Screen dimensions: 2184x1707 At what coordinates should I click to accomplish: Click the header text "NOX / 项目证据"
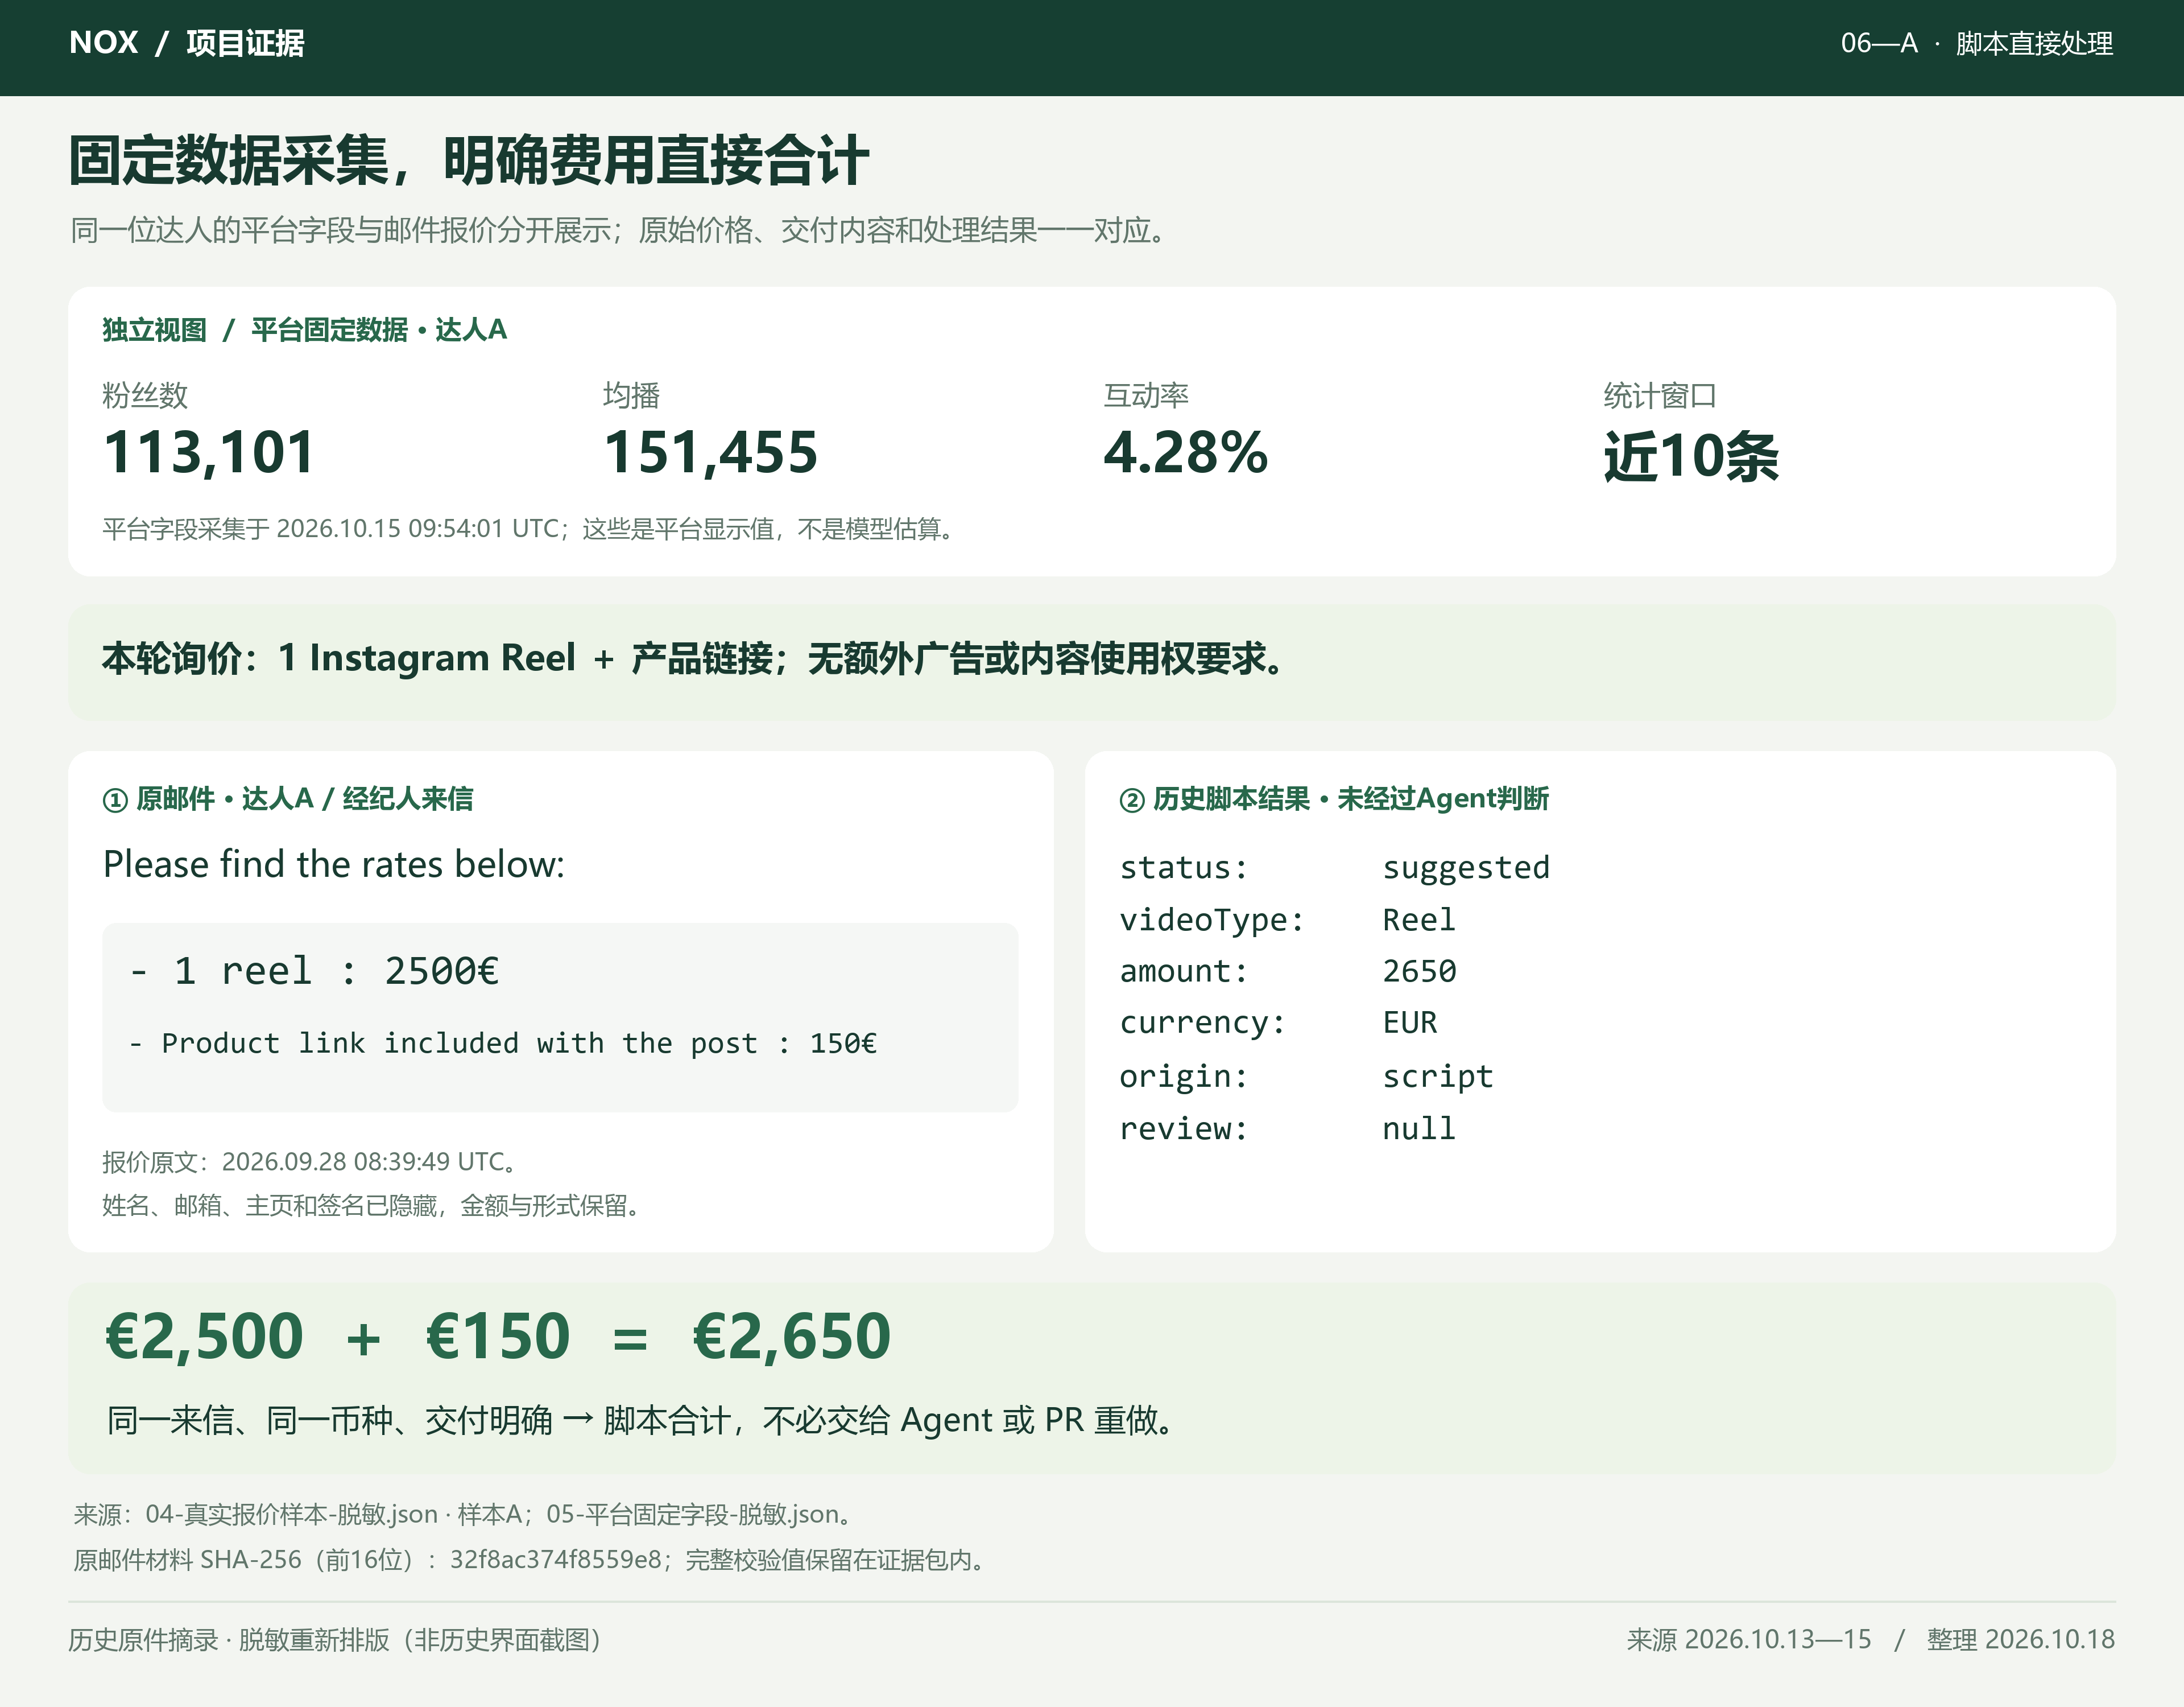click(x=187, y=43)
